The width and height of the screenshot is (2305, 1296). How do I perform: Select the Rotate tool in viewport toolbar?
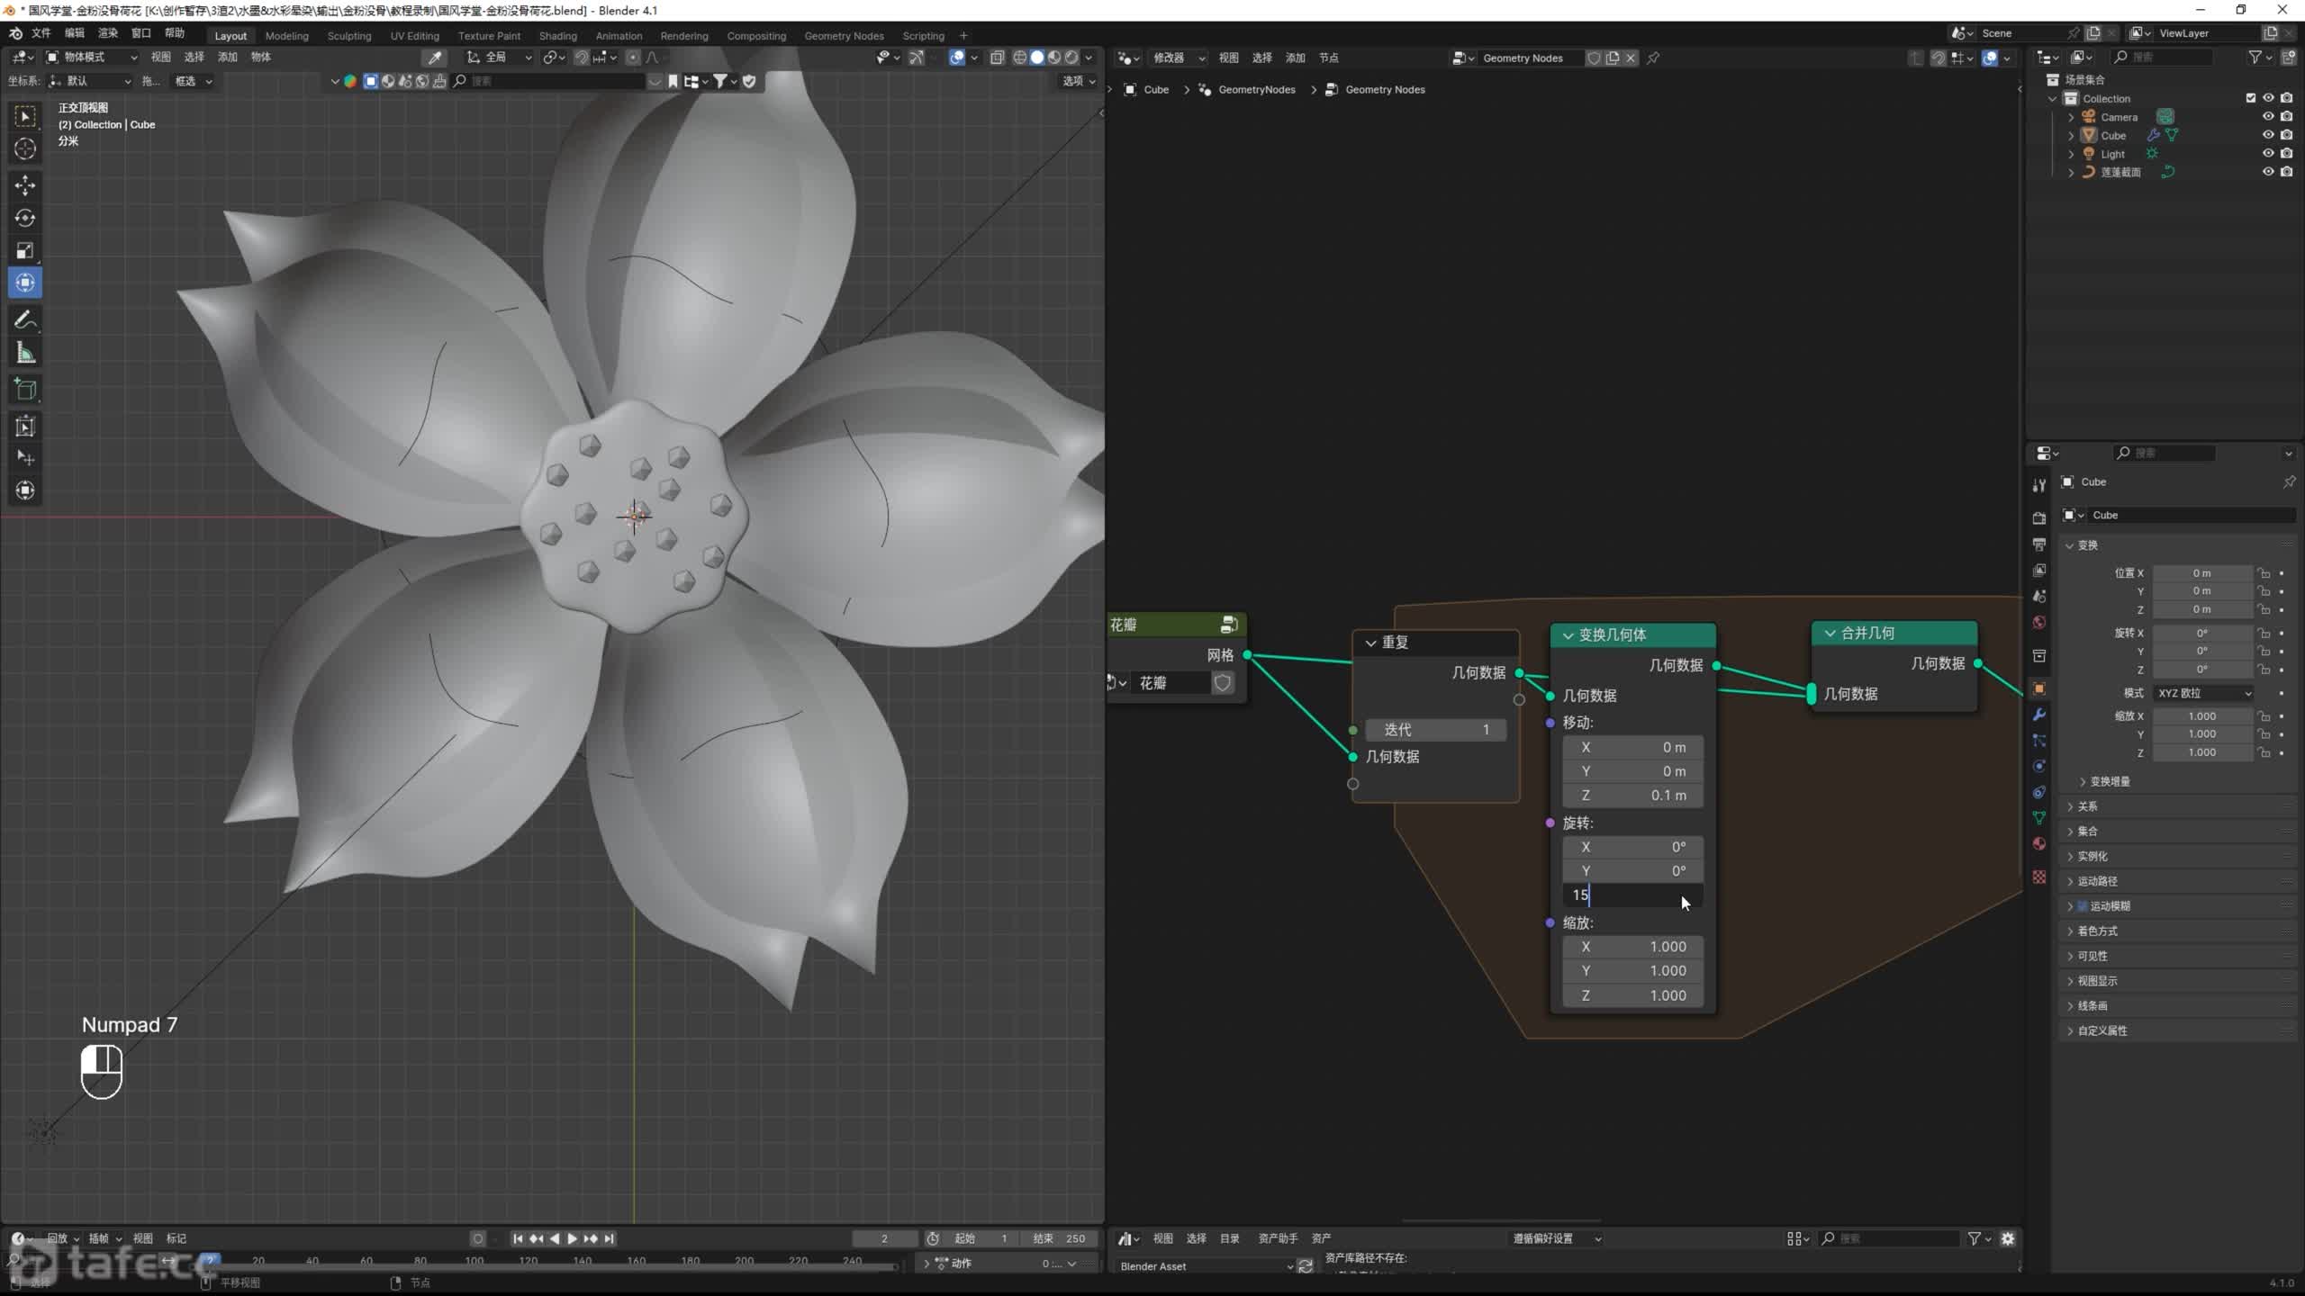tap(24, 218)
